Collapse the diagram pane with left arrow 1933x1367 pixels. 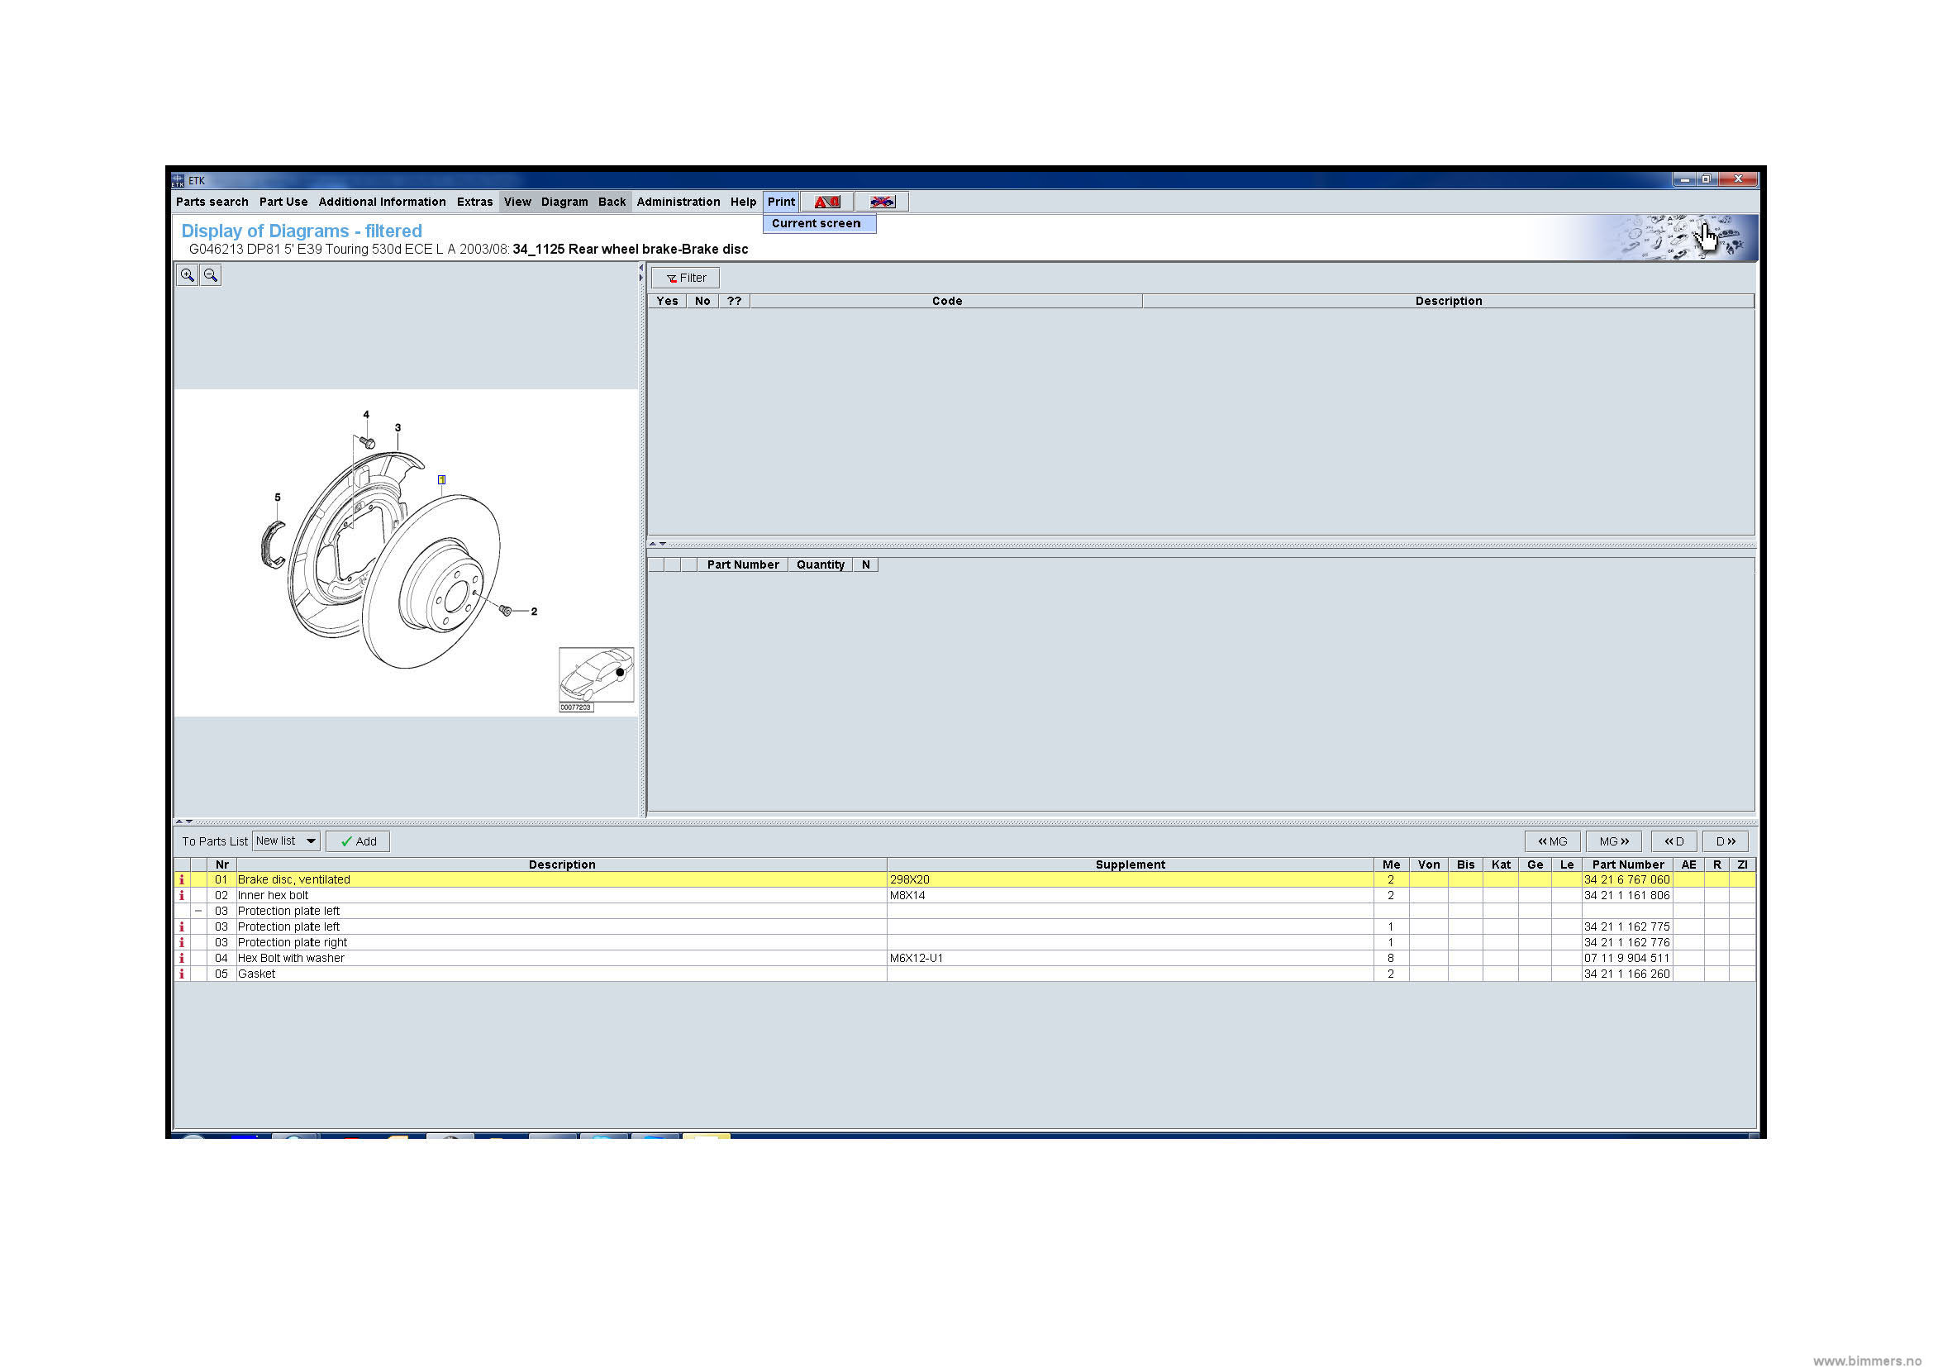click(x=641, y=268)
